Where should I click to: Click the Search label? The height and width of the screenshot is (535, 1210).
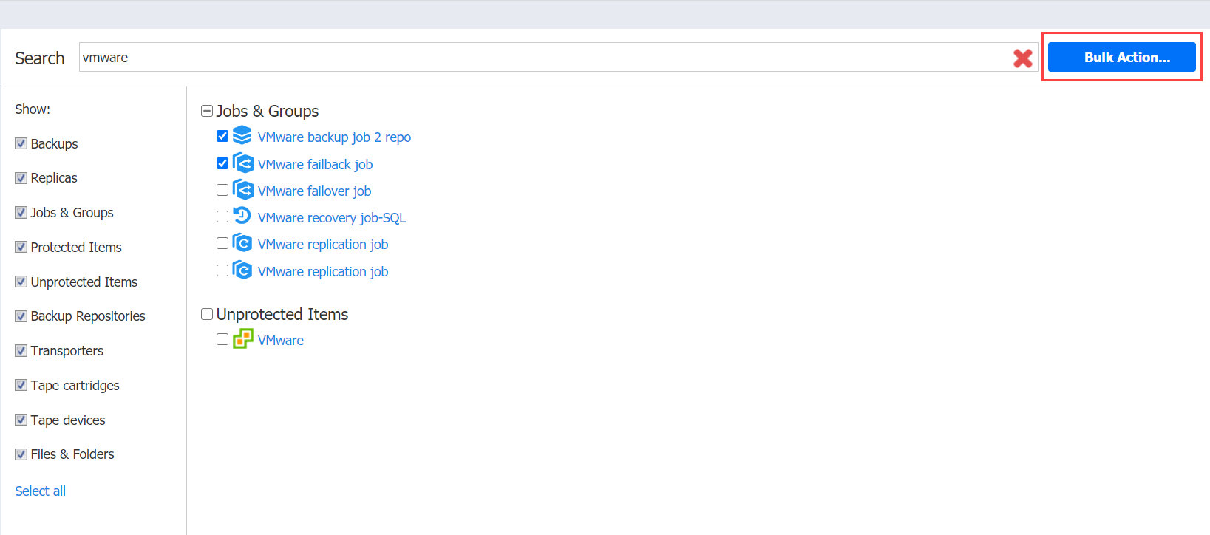(x=40, y=58)
